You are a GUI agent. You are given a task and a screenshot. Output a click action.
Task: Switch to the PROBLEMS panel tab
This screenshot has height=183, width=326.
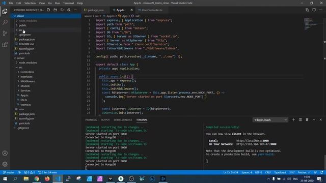click(x=91, y=120)
